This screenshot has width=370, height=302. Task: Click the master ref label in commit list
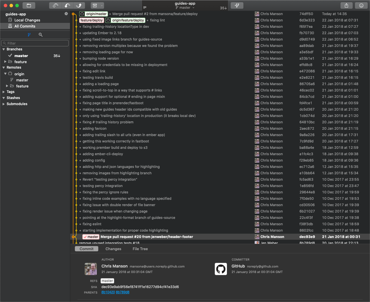click(91, 237)
